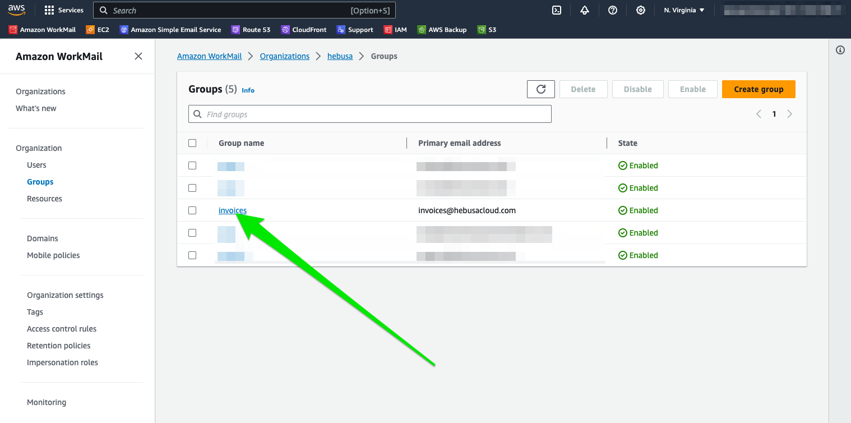Open the S3 bookmark shortcut
Screen dimensions: 851x423
487,30
